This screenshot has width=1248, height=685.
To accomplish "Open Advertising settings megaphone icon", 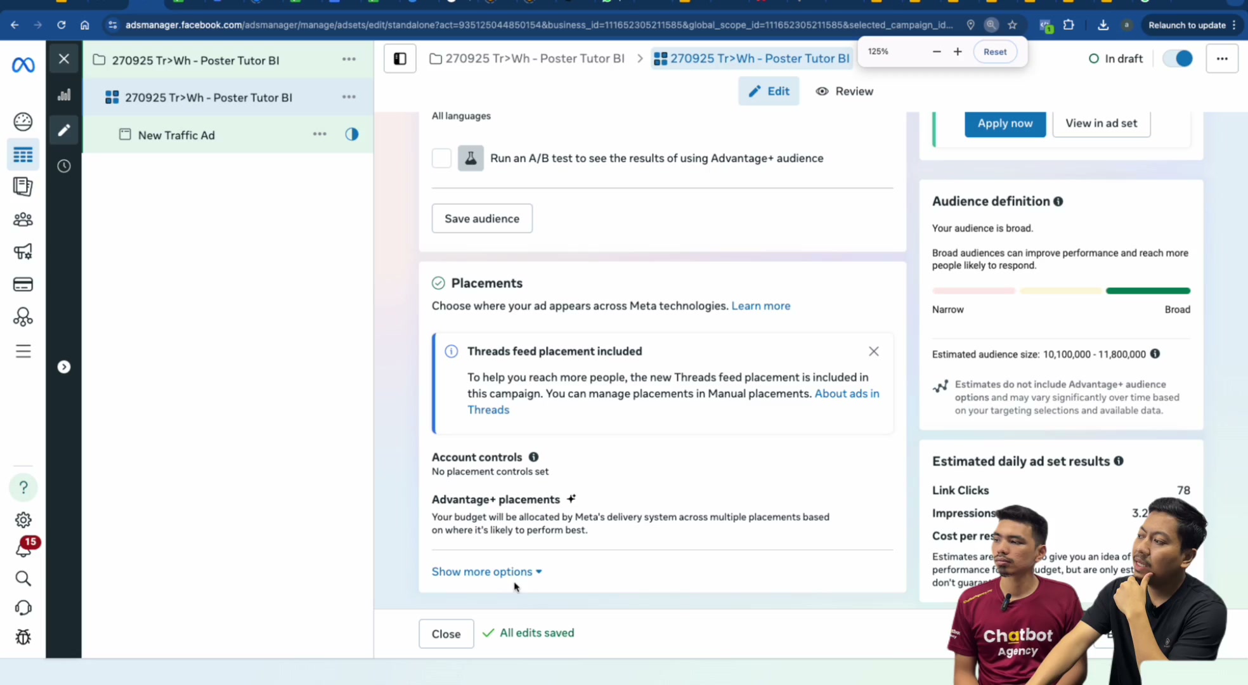I will click(23, 252).
